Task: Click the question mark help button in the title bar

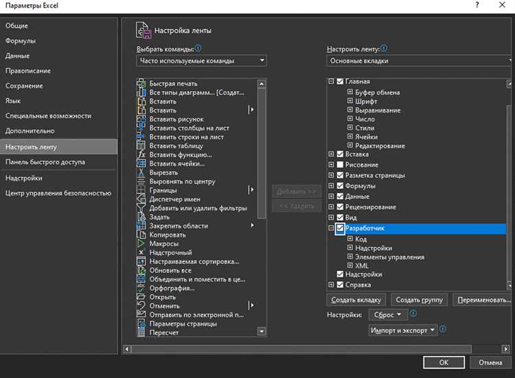Action: 477,5
